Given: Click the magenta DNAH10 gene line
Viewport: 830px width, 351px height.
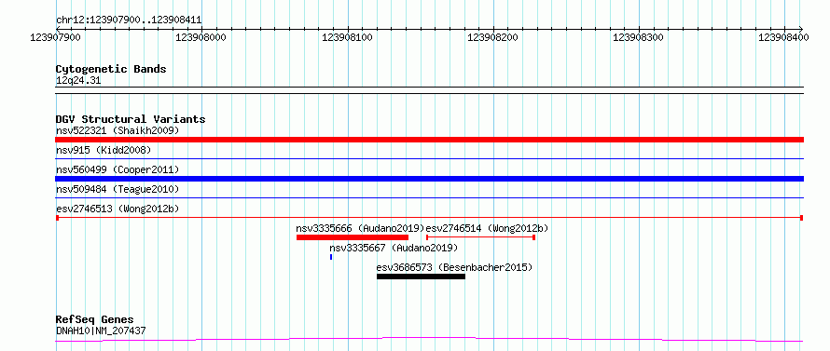Looking at the screenshot, I should pos(429,340).
